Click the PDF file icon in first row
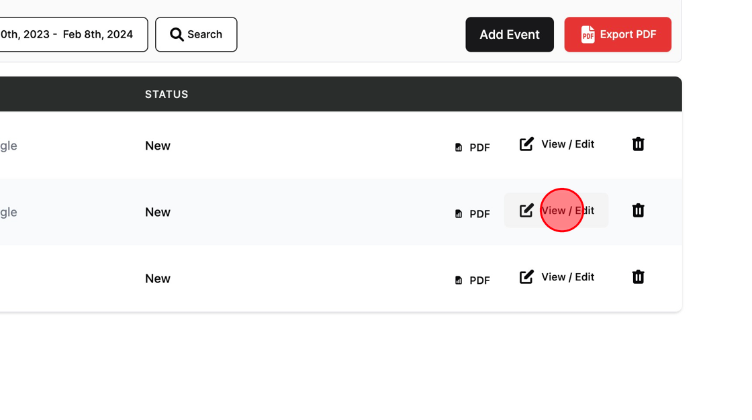The image size is (752, 420). tap(459, 147)
